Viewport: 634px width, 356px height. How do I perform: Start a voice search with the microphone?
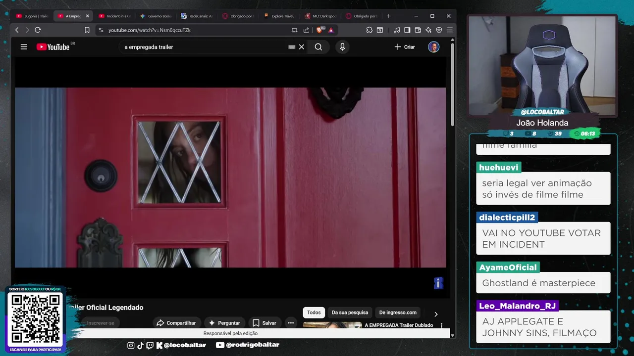click(342, 47)
